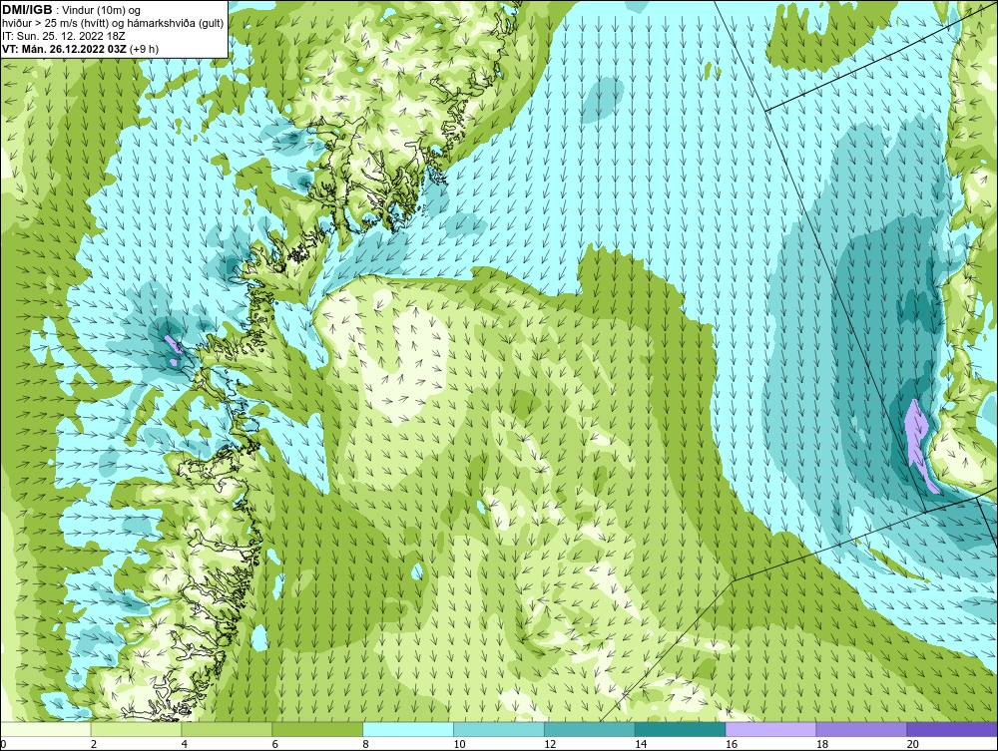Click the 18–20 m/s purple legend swatch
Screen dimensions: 998x751
[x=862, y=729]
